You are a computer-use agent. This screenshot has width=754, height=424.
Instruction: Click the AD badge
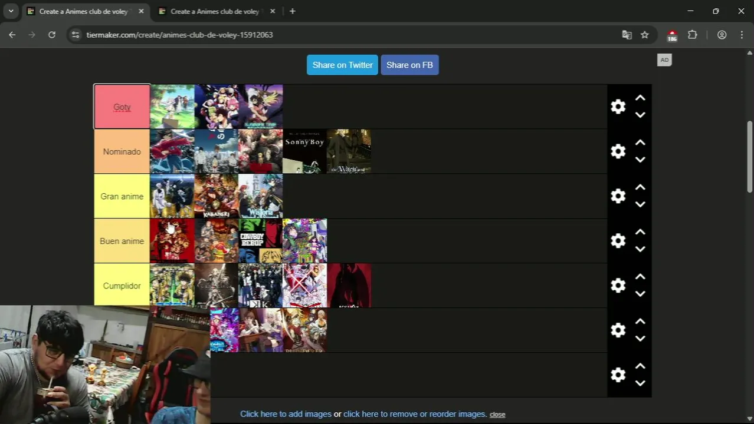[664, 59]
